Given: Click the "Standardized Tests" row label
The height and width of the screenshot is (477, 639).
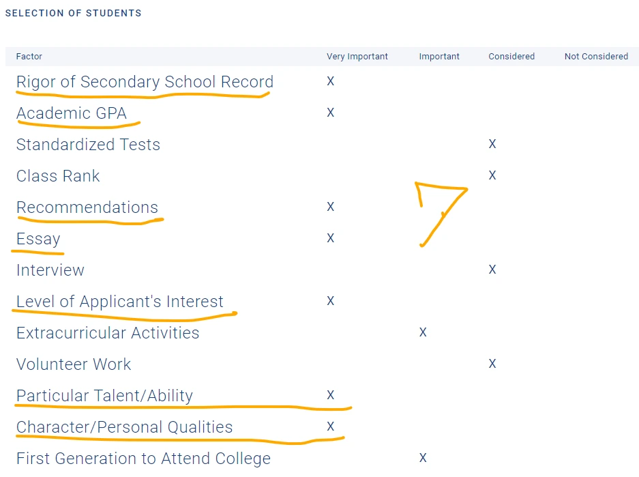Looking at the screenshot, I should [x=88, y=145].
